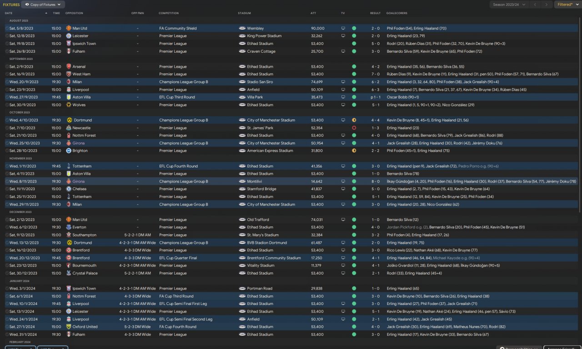Click the draw indicator for Brighton match

354,151
